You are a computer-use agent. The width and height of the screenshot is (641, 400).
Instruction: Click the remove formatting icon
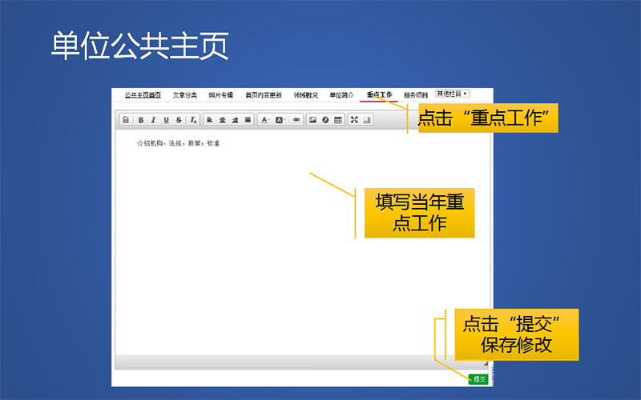click(x=193, y=120)
